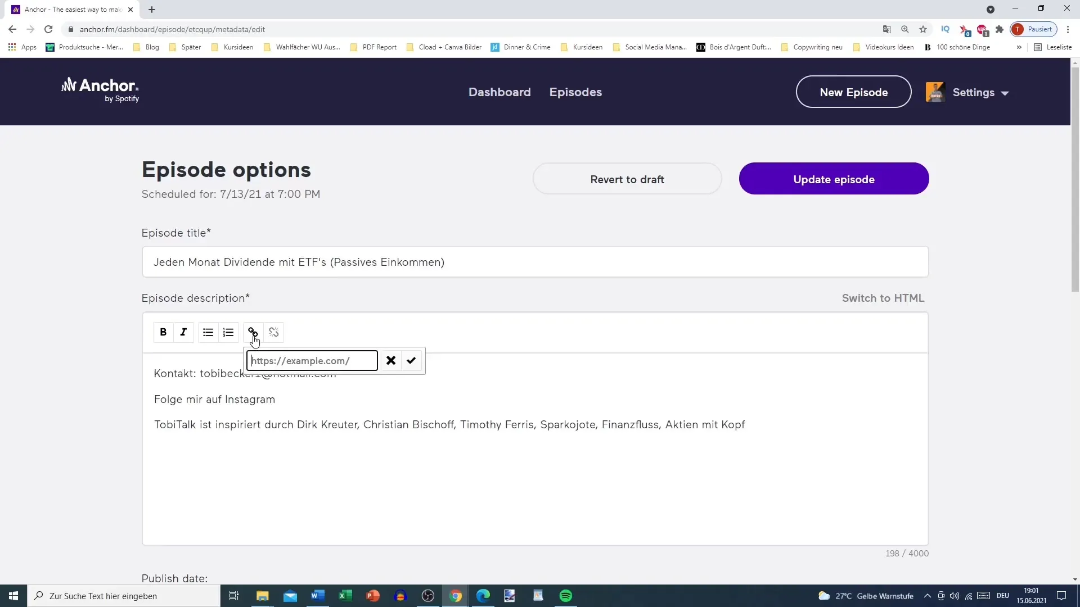
Task: Click the Spotify taskbar icon
Action: pos(566,596)
